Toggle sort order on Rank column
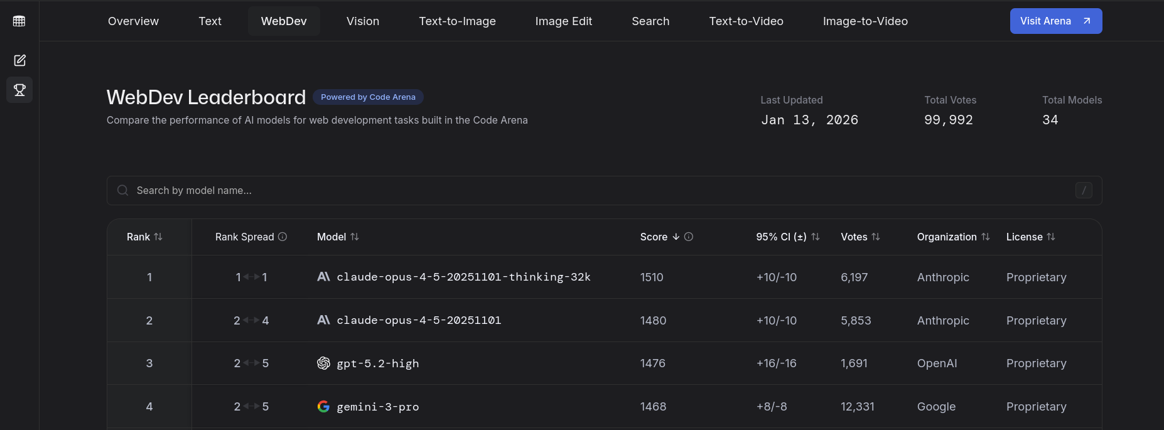Screen dimensions: 1164x430 (x=158, y=237)
